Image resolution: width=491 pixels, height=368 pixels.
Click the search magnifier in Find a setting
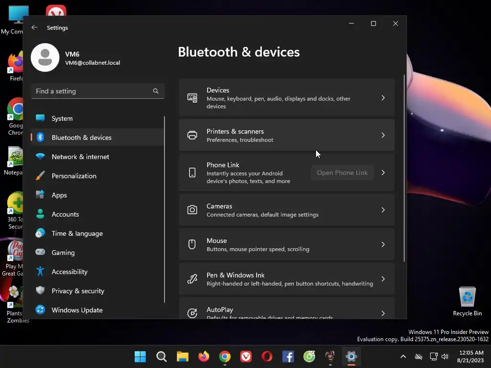(x=156, y=91)
